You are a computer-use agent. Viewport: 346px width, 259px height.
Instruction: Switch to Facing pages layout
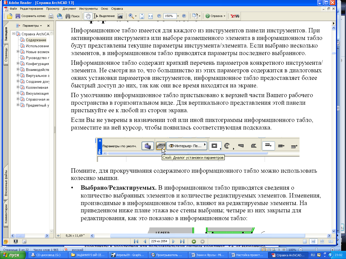330,241
